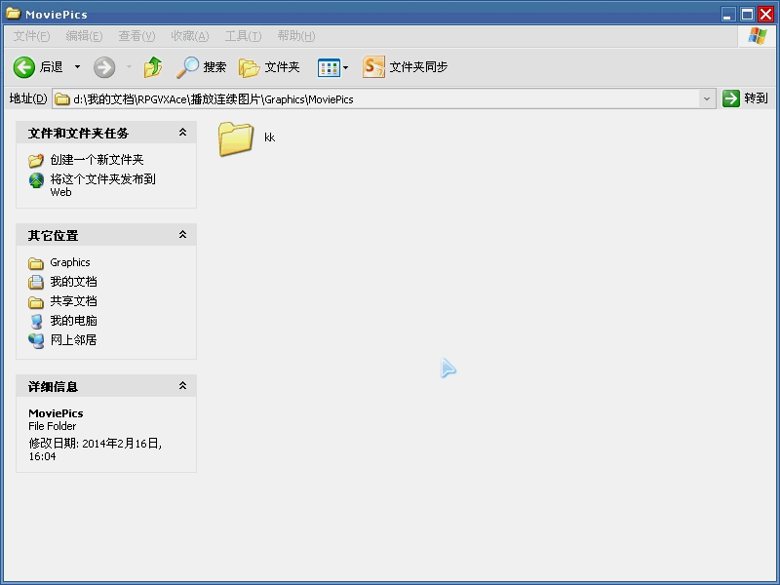Toggle the Folders (文件夹) pane button

[x=269, y=67]
